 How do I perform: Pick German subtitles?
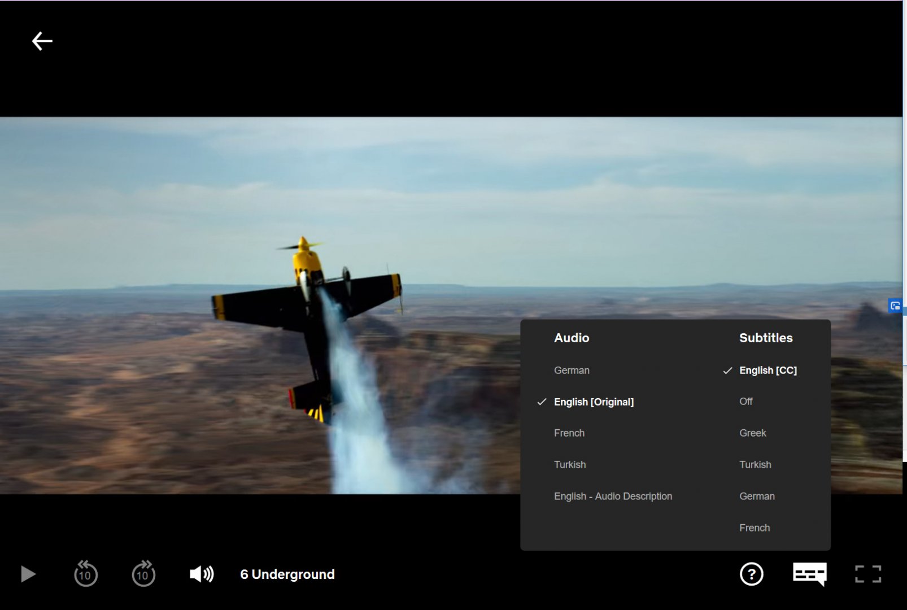tap(757, 496)
